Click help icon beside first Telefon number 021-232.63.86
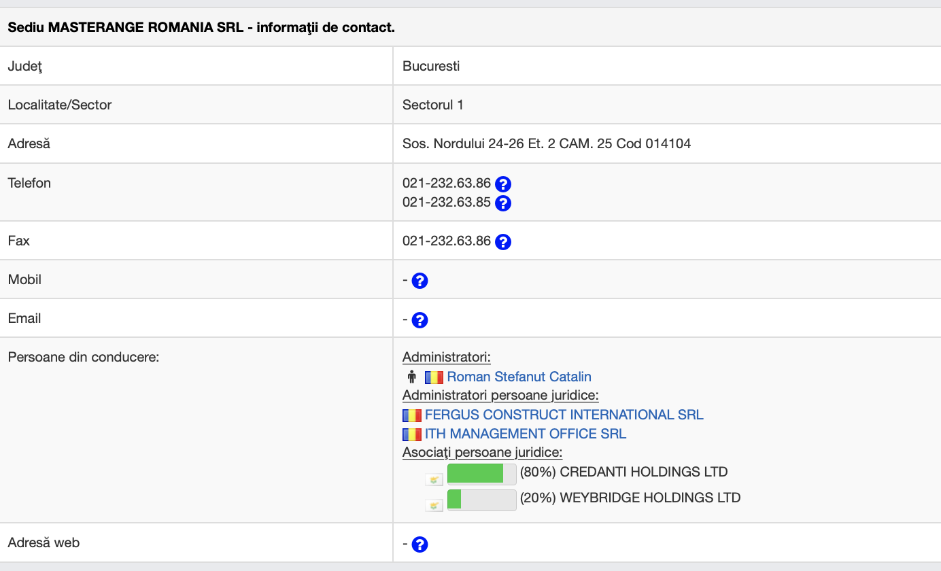 click(x=502, y=184)
